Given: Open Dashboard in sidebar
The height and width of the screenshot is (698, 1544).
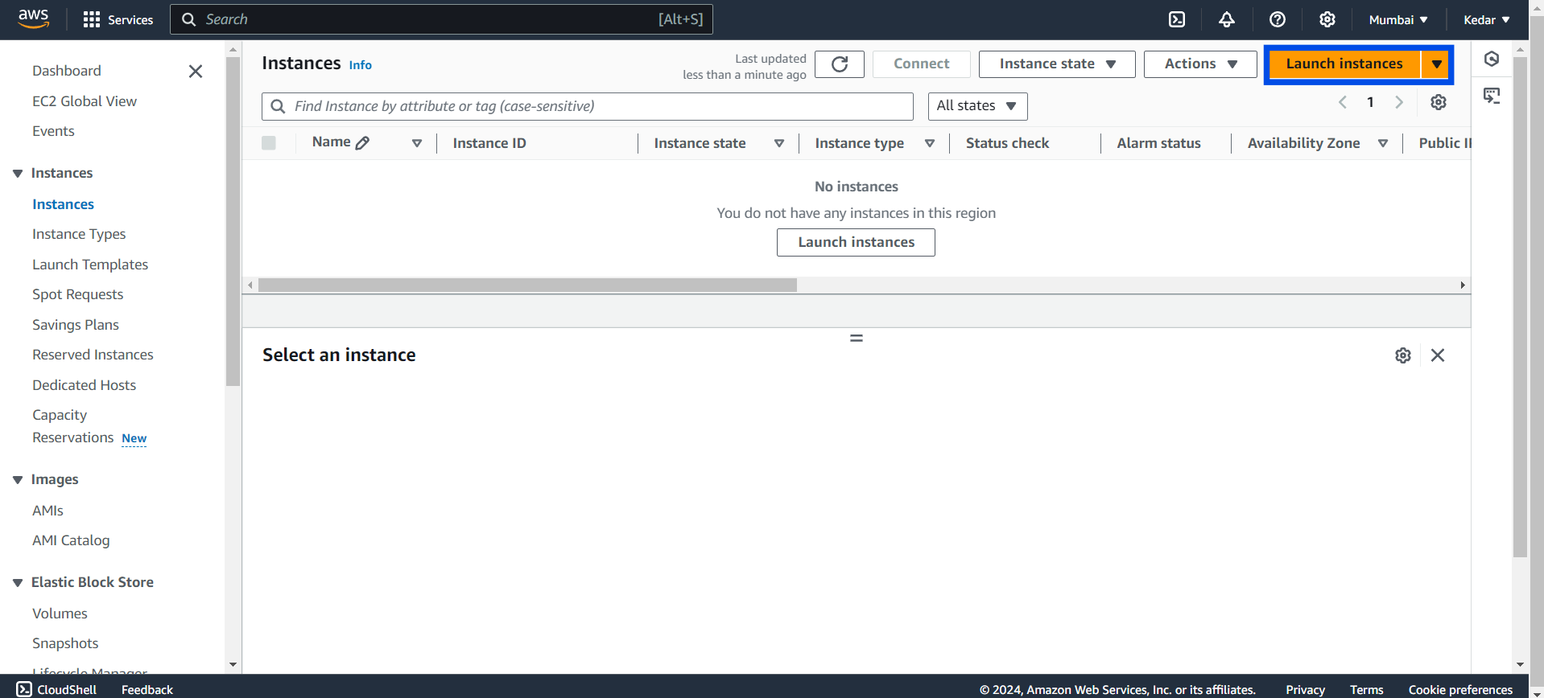Looking at the screenshot, I should click(x=67, y=71).
